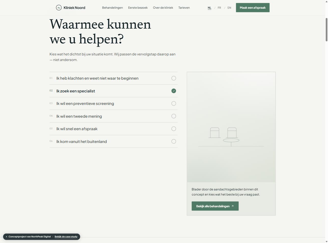
Task: Click option text 'Ik heb klachten en weet niet waar te beginnen'
Action: point(97,78)
